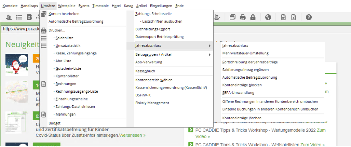Click the list view toolbar icon
351x147 pixels.
[x=19, y=17]
